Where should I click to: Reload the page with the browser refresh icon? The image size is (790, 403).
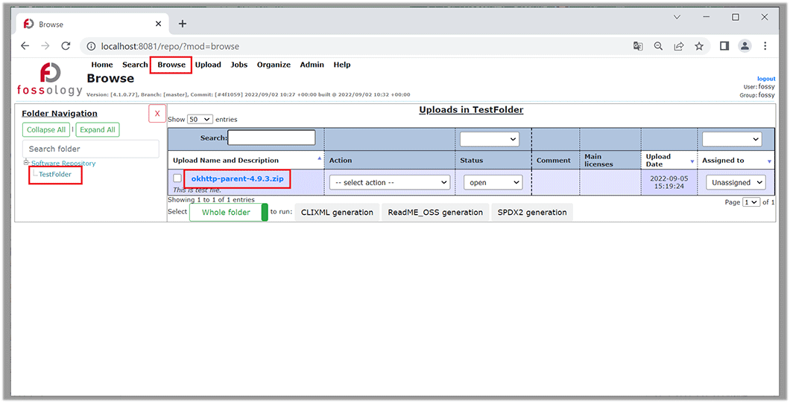66,46
